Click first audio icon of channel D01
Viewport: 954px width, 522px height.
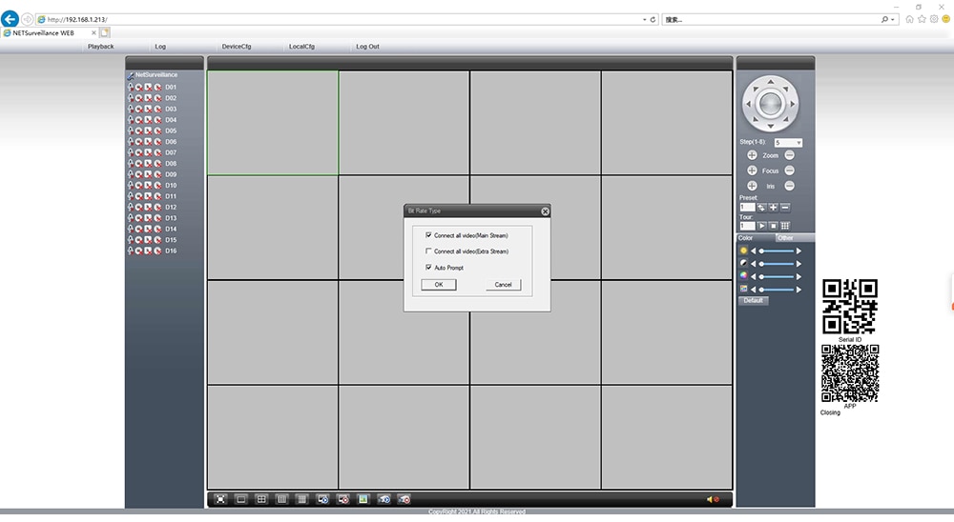tap(130, 87)
